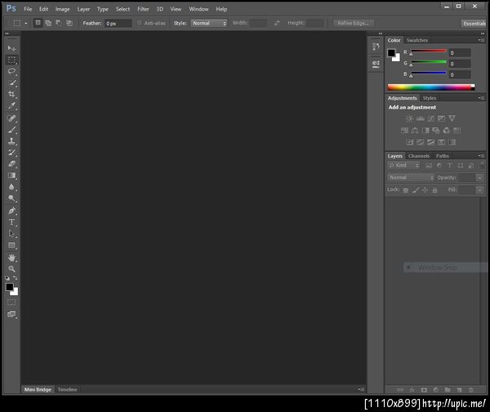490x412 pixels.
Task: Open the Properties panel icon
Action: point(376,64)
